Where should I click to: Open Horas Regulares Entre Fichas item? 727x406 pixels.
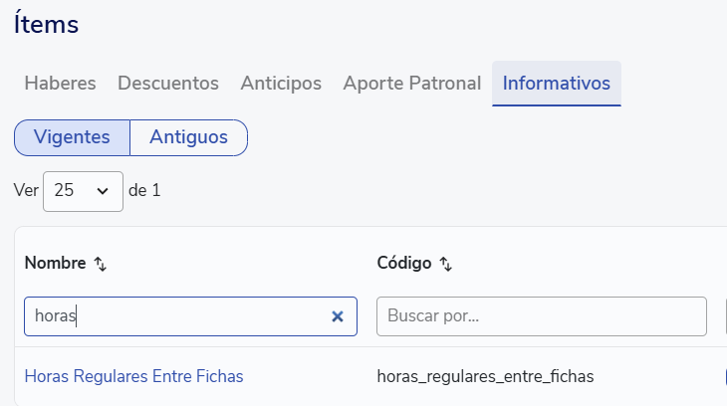click(x=133, y=376)
